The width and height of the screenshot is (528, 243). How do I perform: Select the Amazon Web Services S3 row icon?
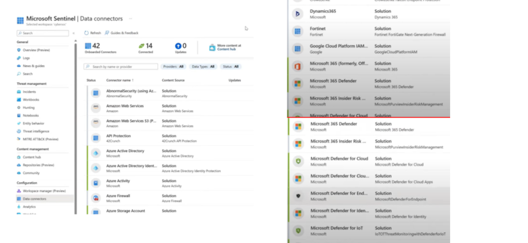96,123
